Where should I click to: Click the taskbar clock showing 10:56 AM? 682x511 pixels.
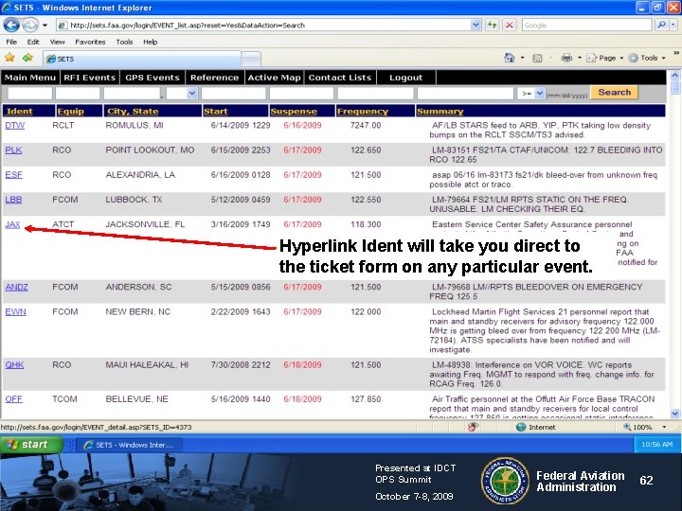tap(656, 445)
